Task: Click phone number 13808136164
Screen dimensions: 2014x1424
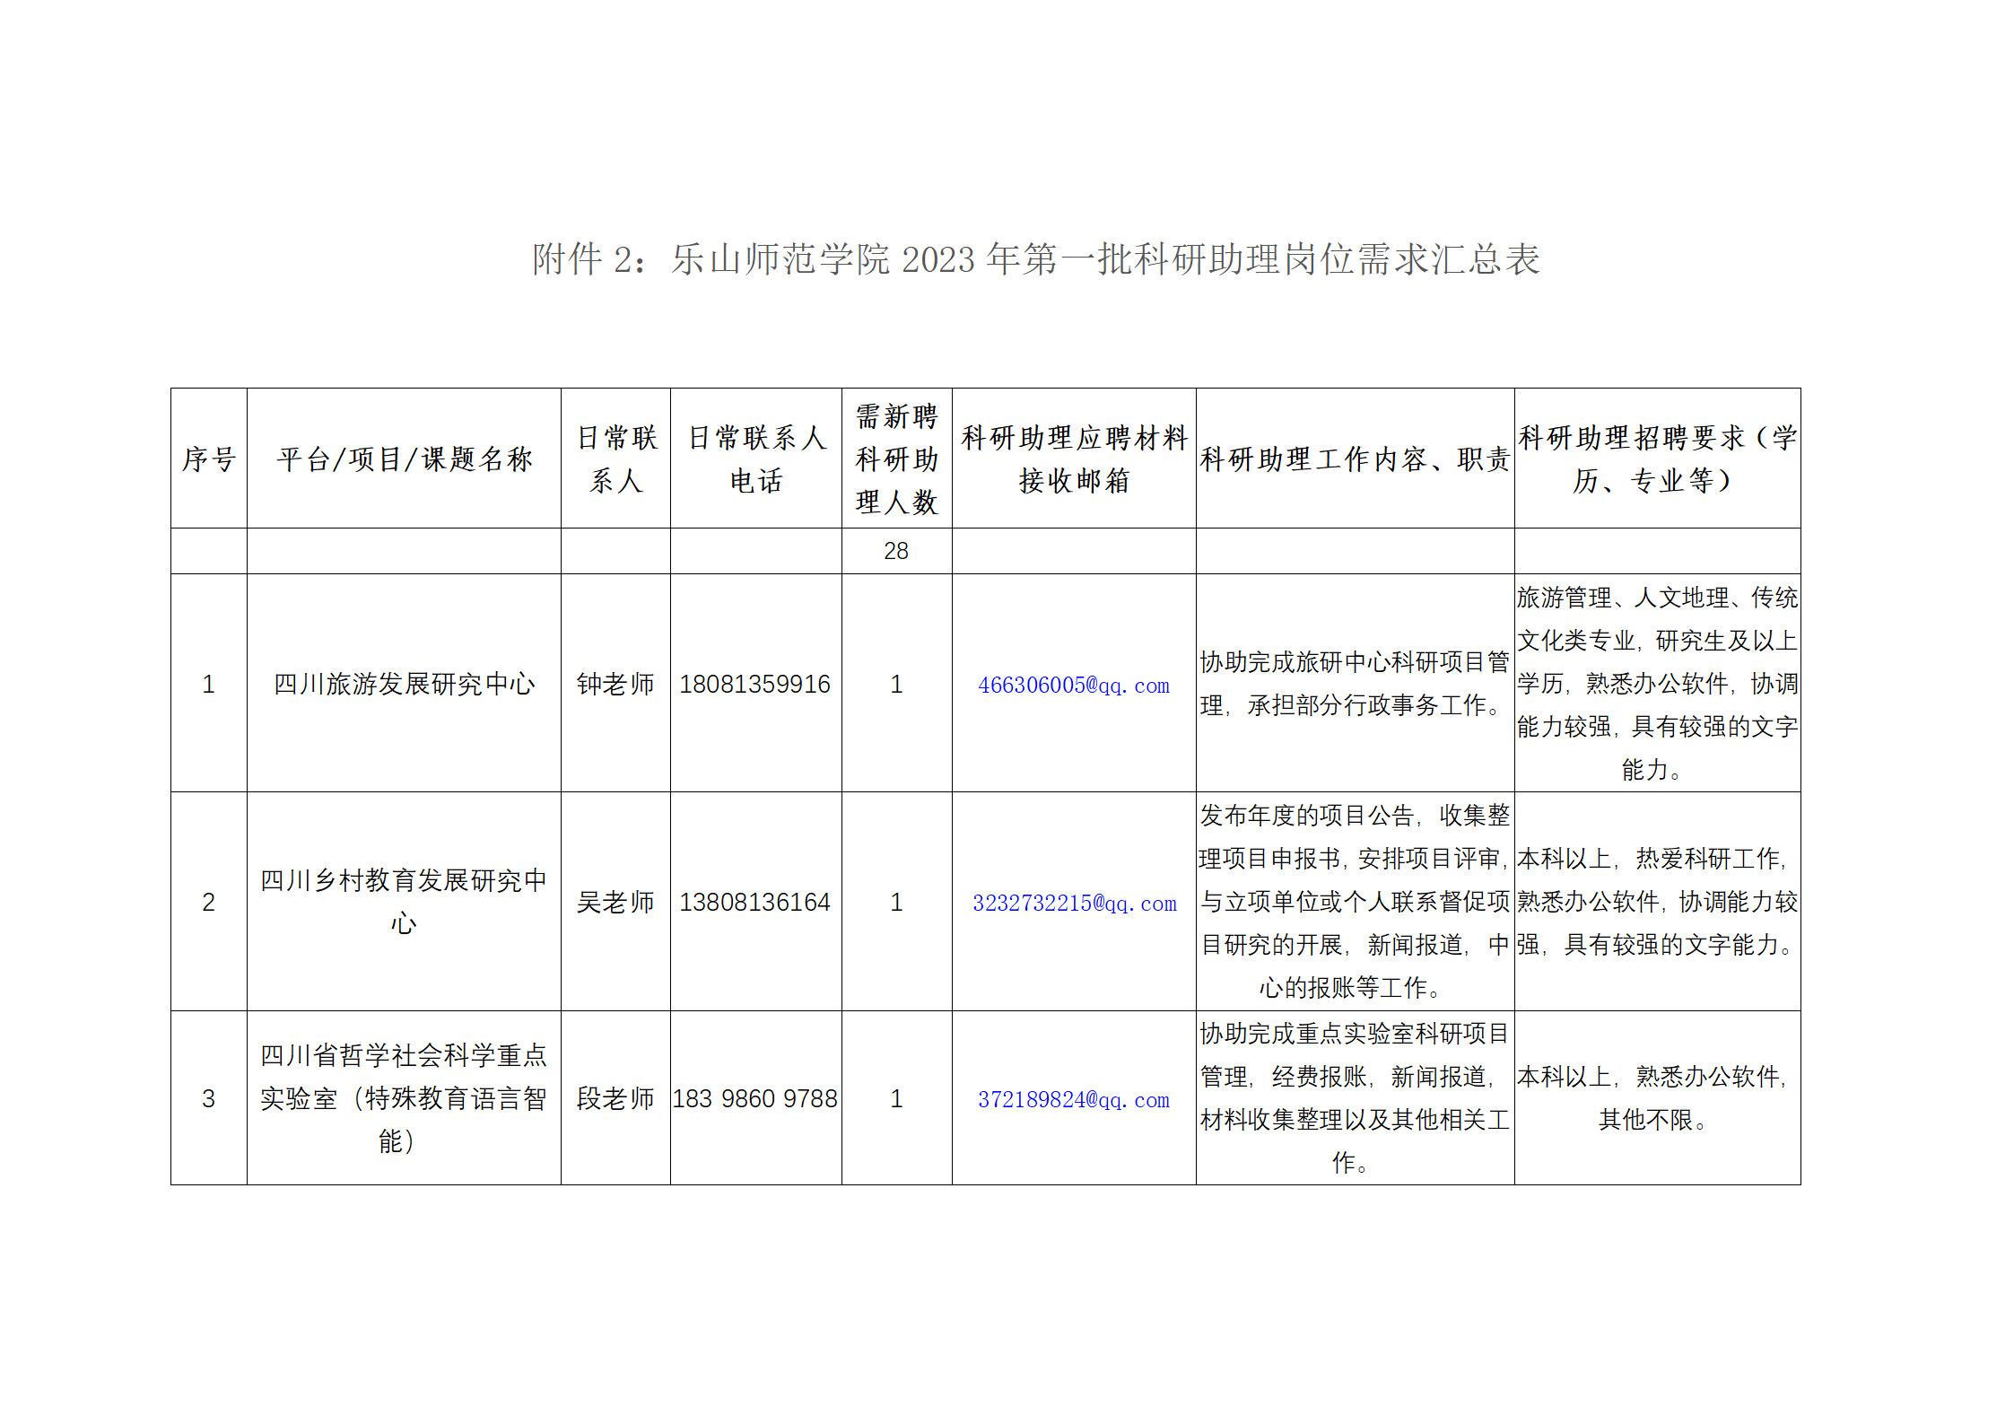Action: 754,902
